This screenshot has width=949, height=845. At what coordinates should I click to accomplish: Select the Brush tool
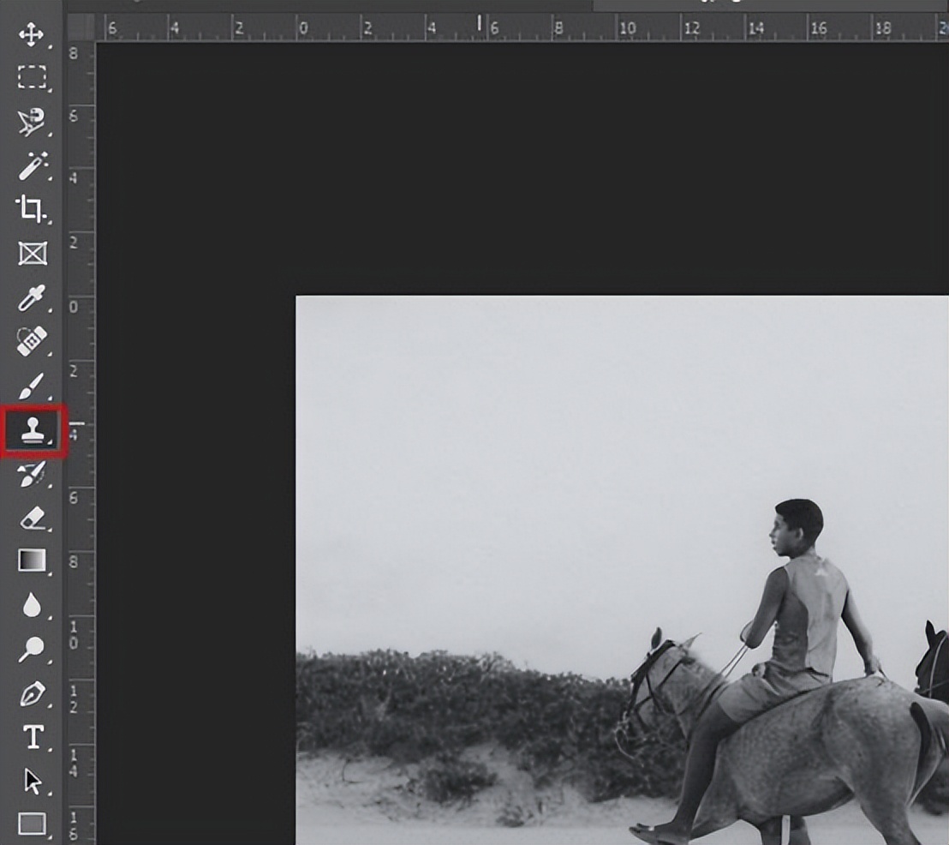tap(33, 387)
